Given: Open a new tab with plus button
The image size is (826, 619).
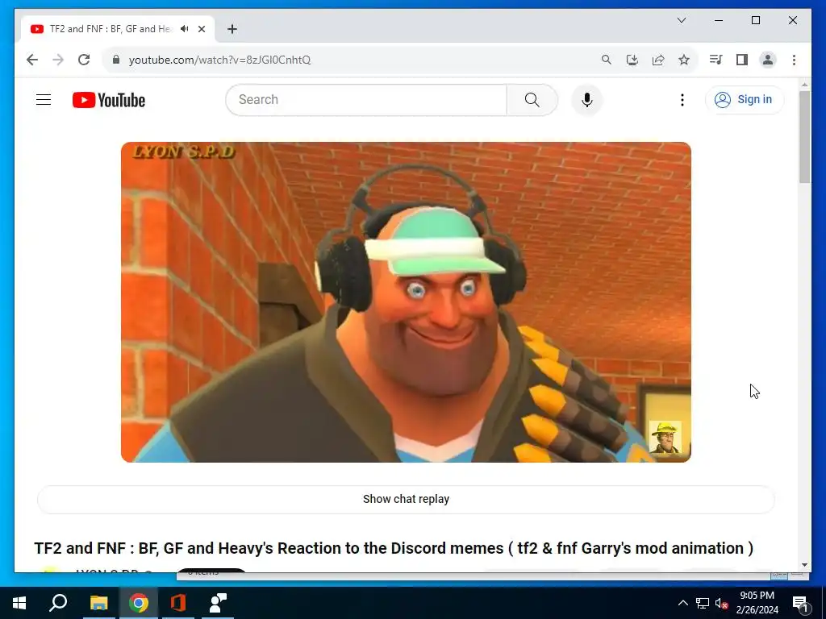Looking at the screenshot, I should (232, 29).
